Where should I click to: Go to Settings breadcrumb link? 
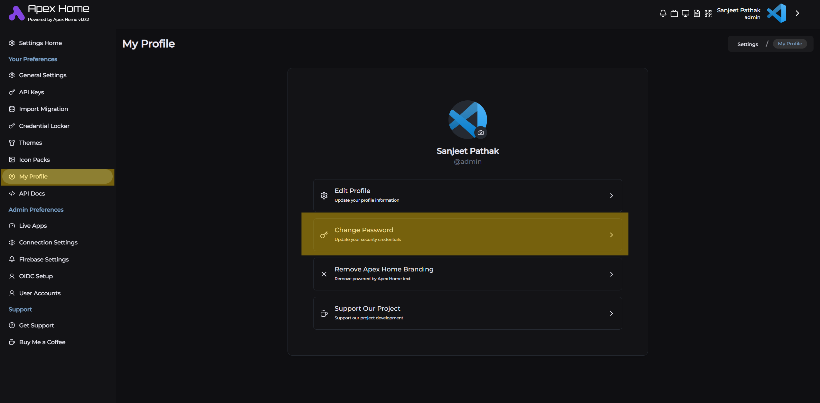747,44
